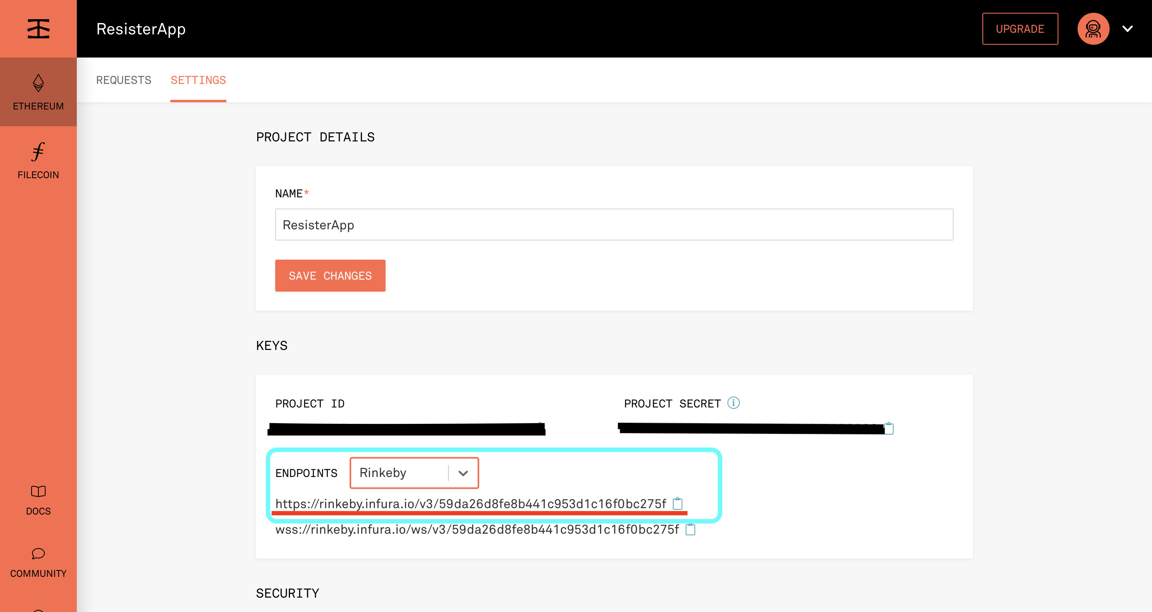Copy the https Rinkeby endpoint URL

click(x=678, y=503)
